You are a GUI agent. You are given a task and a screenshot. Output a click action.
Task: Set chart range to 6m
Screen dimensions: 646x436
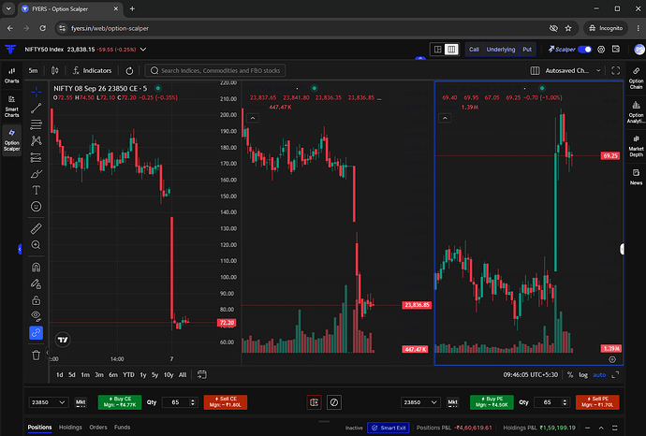(x=113, y=374)
